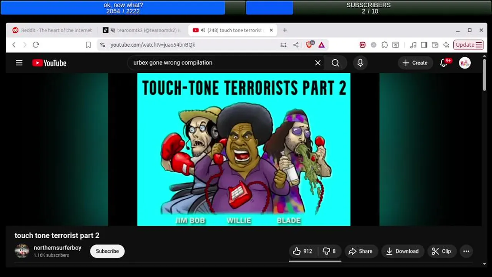Open a new tab with plus button
The width and height of the screenshot is (492, 277).
pos(285,30)
